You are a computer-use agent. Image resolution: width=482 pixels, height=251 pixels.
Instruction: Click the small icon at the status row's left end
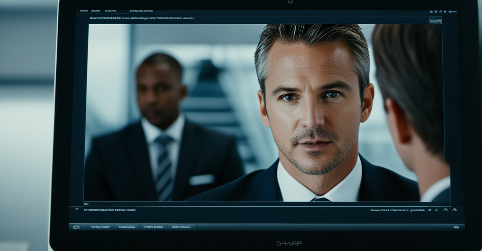point(76,209)
